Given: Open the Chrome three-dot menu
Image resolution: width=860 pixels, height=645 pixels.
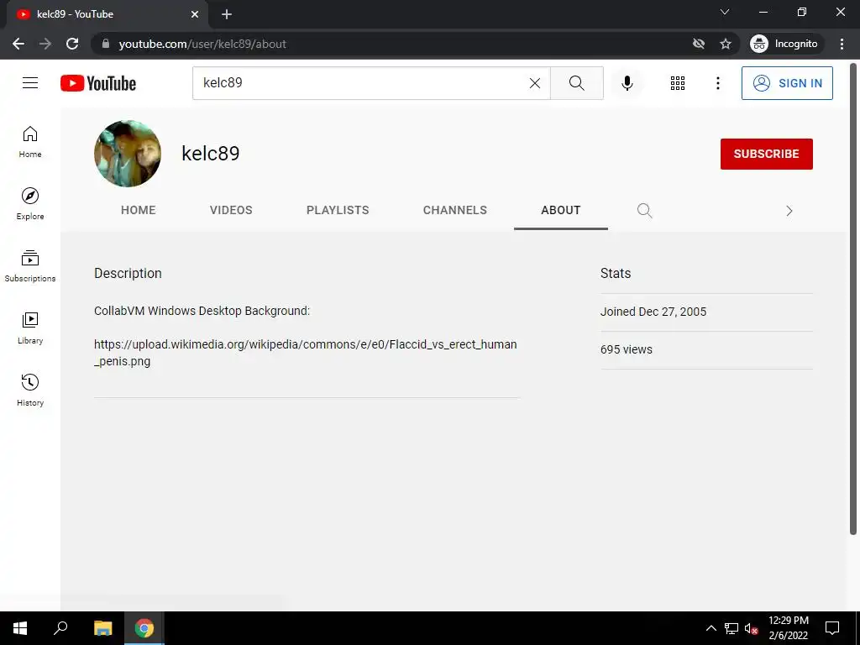Looking at the screenshot, I should pos(842,44).
